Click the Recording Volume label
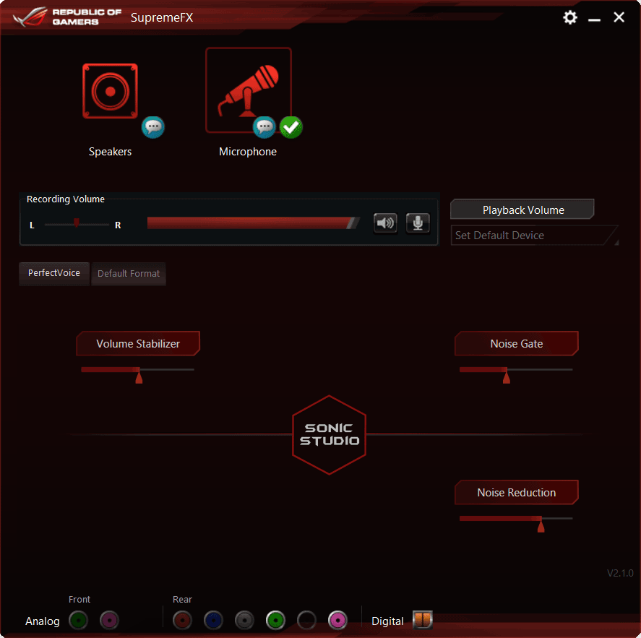Viewport: 641px width, 638px height. click(66, 199)
